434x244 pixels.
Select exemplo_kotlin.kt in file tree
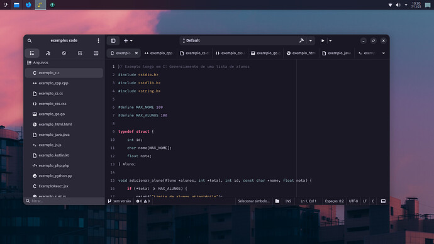tap(64, 155)
